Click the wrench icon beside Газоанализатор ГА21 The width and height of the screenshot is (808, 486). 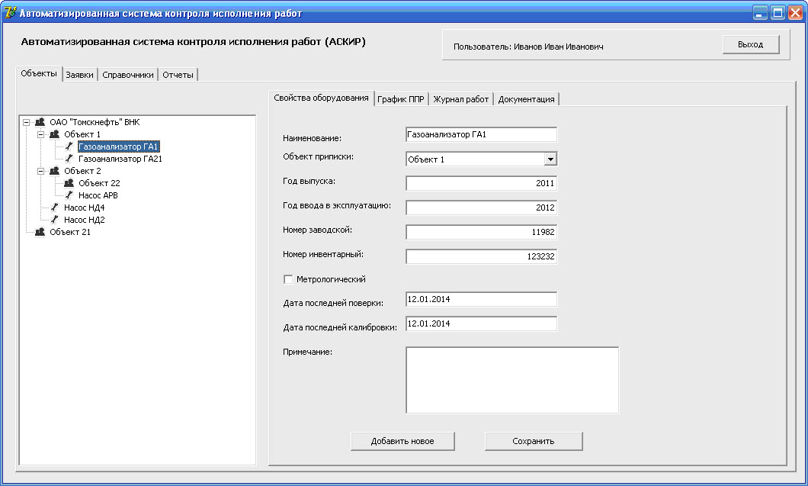pos(69,159)
